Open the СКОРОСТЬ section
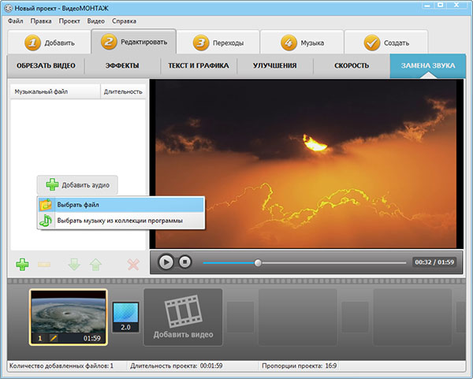The height and width of the screenshot is (379, 473). [x=352, y=65]
